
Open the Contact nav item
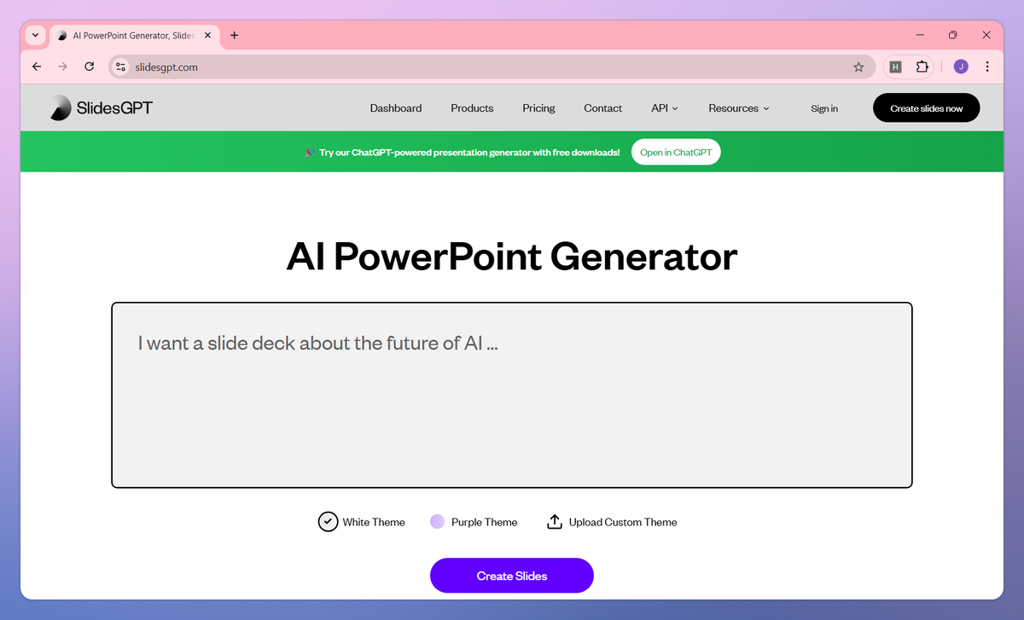(x=602, y=108)
